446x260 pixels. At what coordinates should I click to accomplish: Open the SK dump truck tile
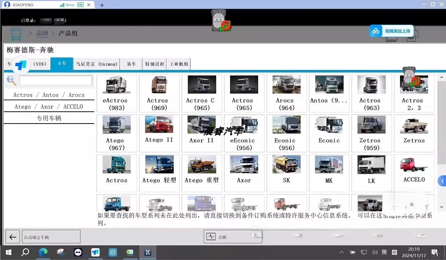[x=287, y=173]
